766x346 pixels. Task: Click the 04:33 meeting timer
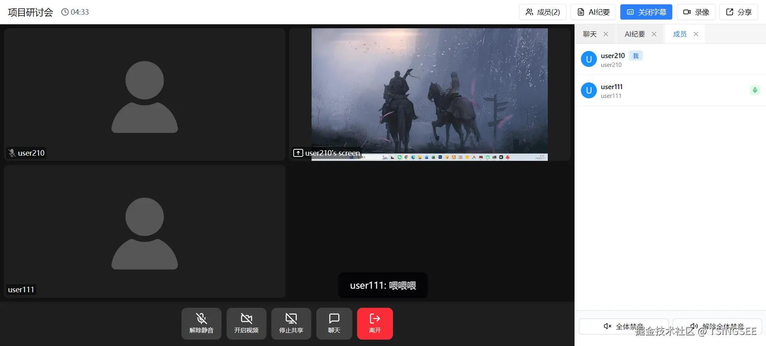coord(75,12)
